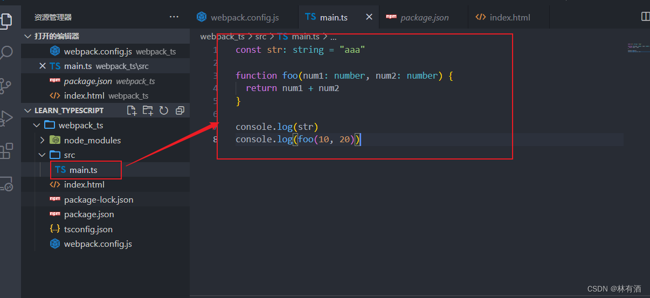650x298 pixels.
Task: Click node_modules folder icon in tree
Action: pyautogui.click(x=54, y=140)
